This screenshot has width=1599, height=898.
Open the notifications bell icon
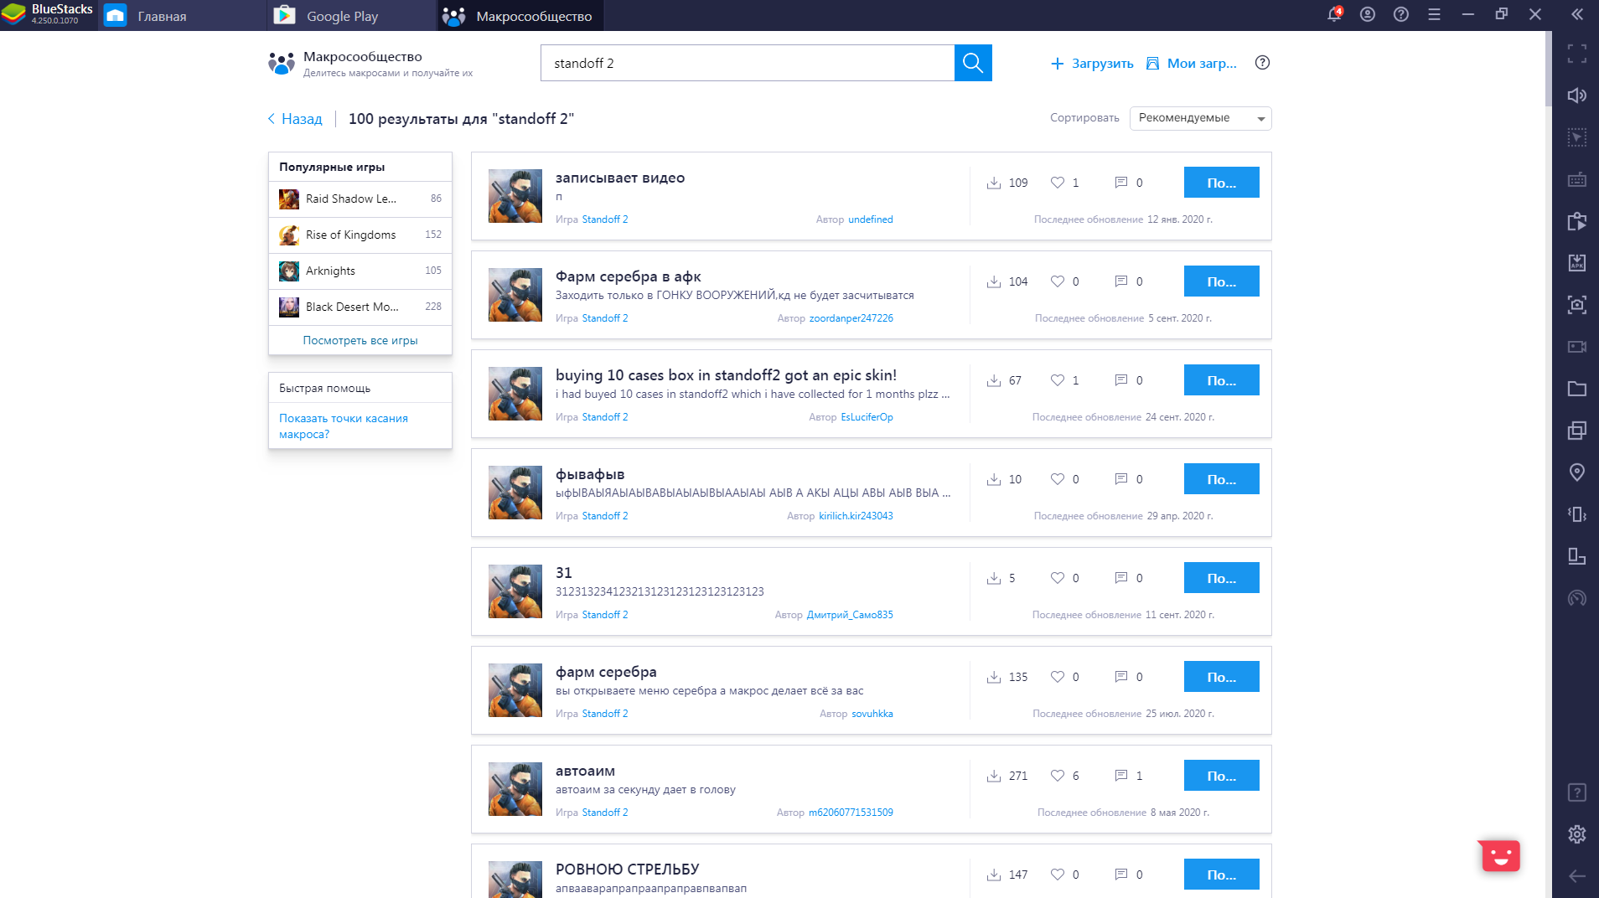pos(1334,14)
